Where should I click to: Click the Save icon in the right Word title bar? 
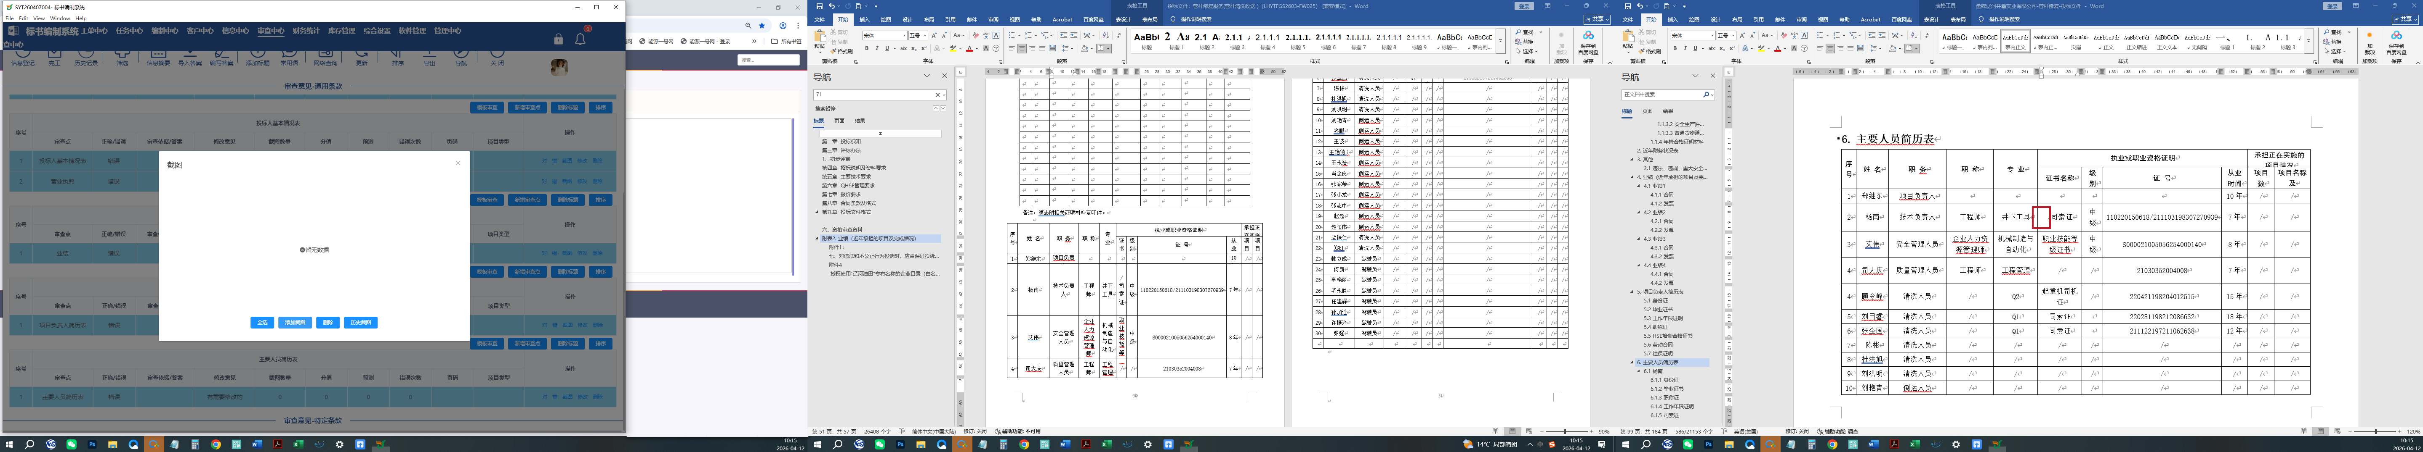coord(1628,7)
